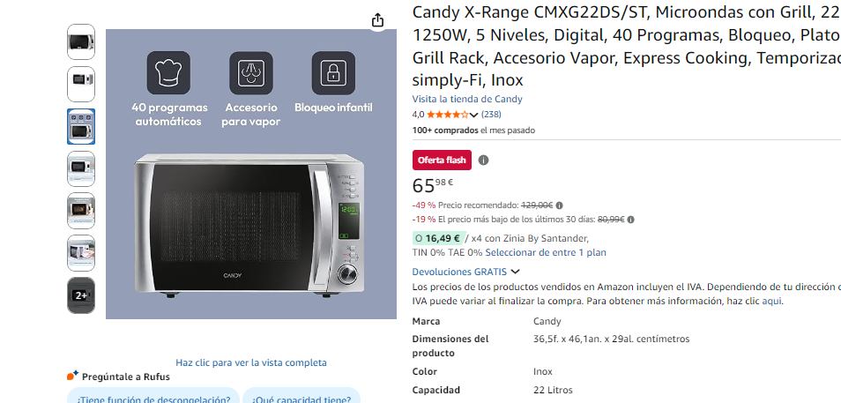This screenshot has height=403, width=841.
Task: Open Seleccionar de entre 1 plan
Action: [x=546, y=252]
